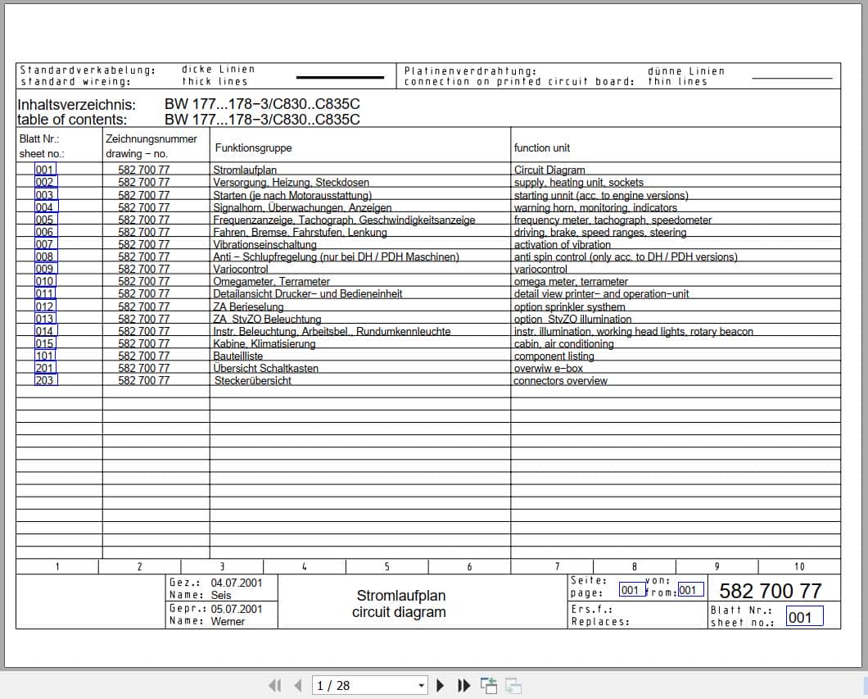Click the name Werner
This screenshot has height=699, width=868.
[x=228, y=621]
